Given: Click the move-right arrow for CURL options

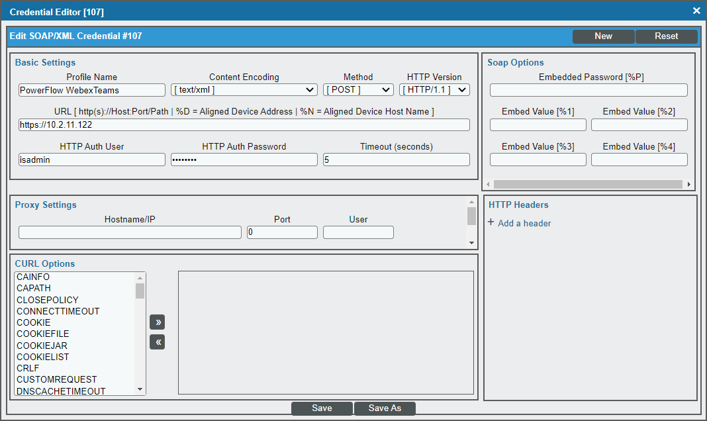Looking at the screenshot, I should (157, 322).
